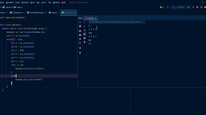The image size is (206, 115).
Task: Open the Help menu
Action: [x=64, y=3]
